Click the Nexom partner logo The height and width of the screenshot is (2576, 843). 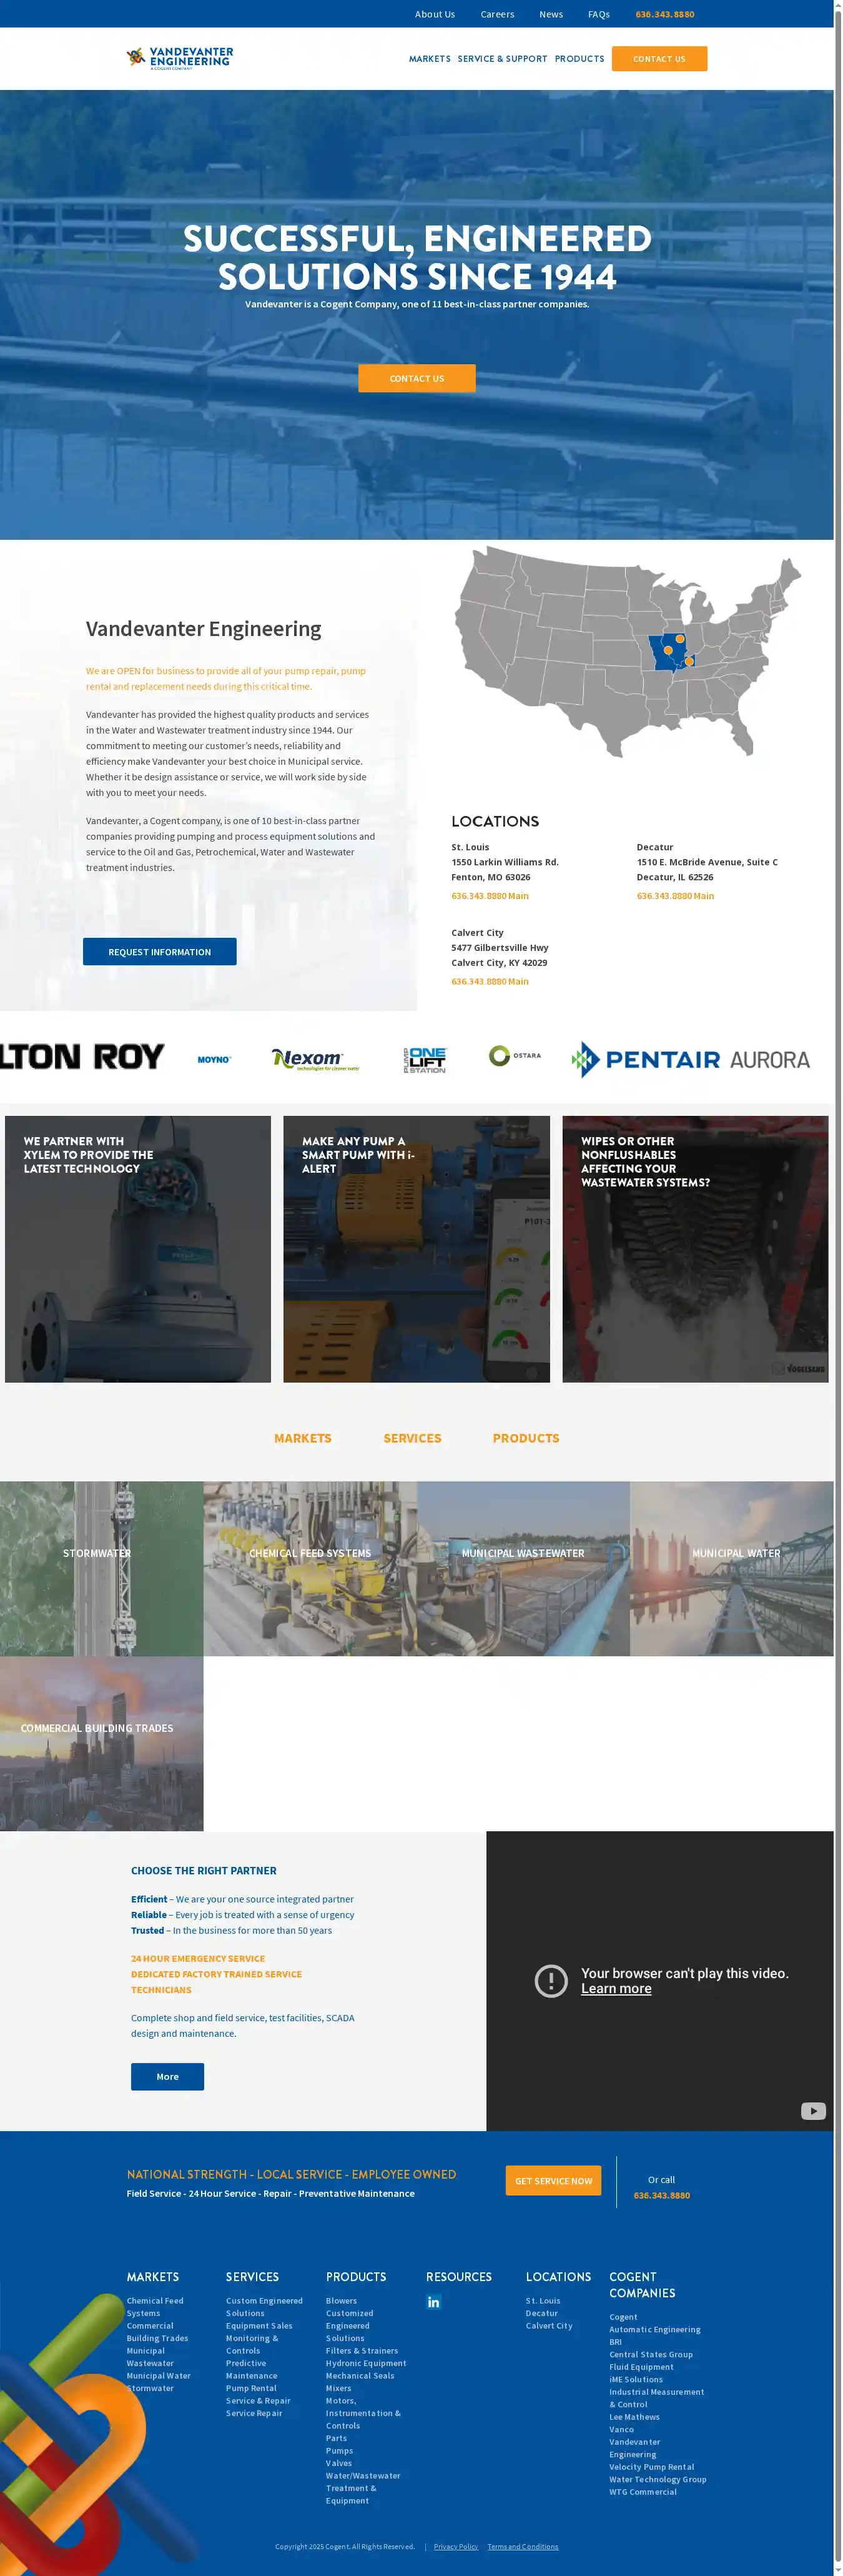click(x=315, y=1059)
